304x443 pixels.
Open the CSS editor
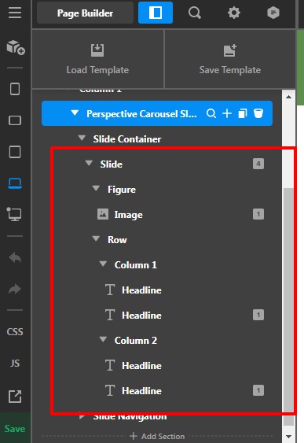tap(15, 331)
